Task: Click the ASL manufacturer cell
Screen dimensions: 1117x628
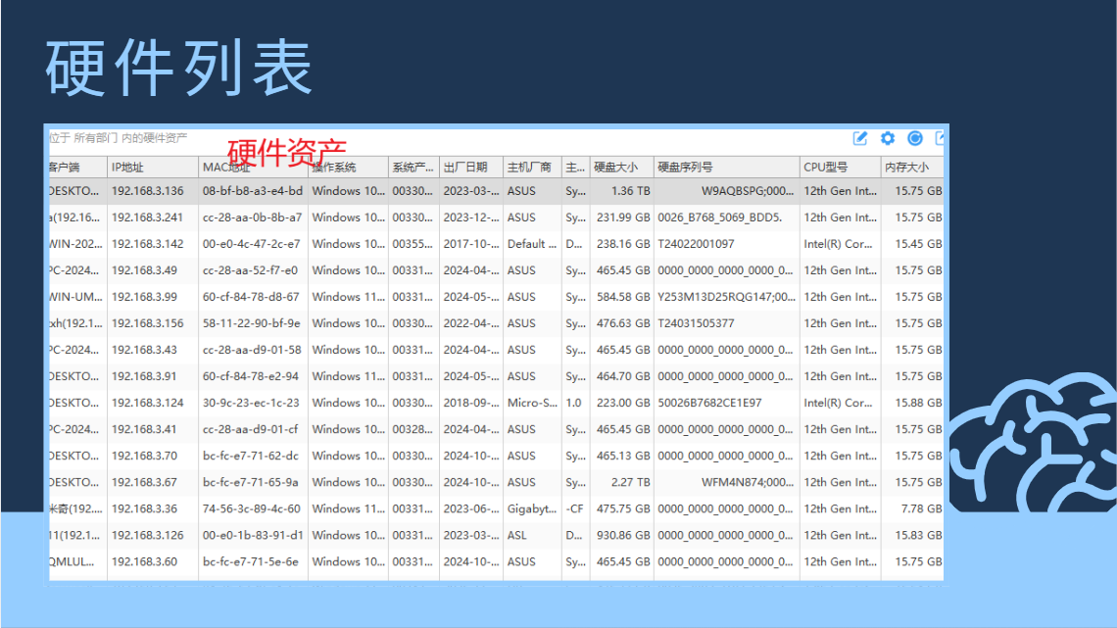Action: tap(517, 535)
